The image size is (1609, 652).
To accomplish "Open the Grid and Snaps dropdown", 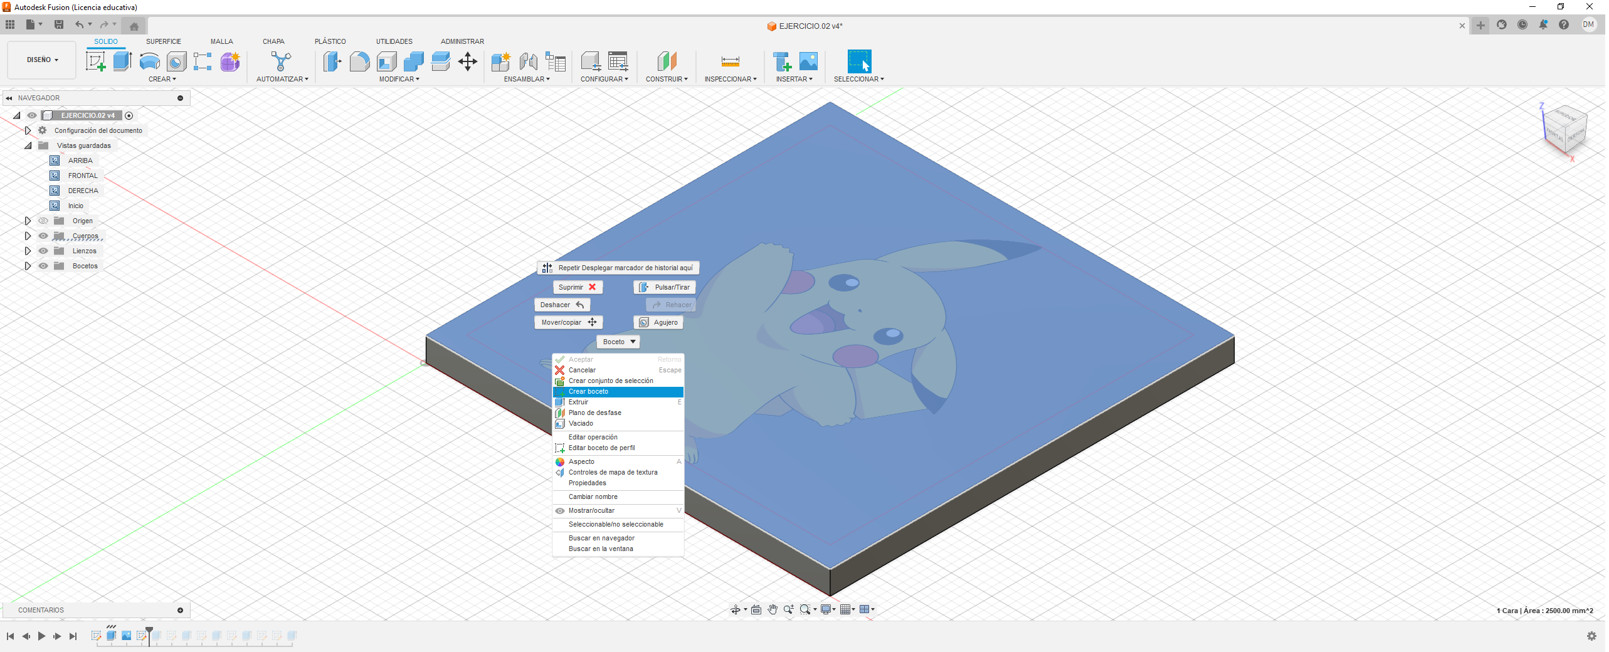I will pos(847,609).
